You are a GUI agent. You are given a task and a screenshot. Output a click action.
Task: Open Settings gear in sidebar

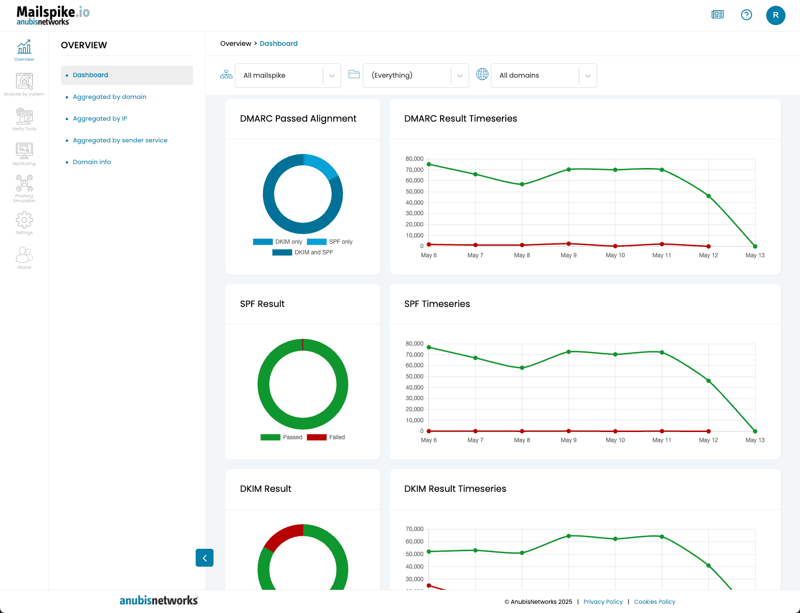click(x=24, y=223)
